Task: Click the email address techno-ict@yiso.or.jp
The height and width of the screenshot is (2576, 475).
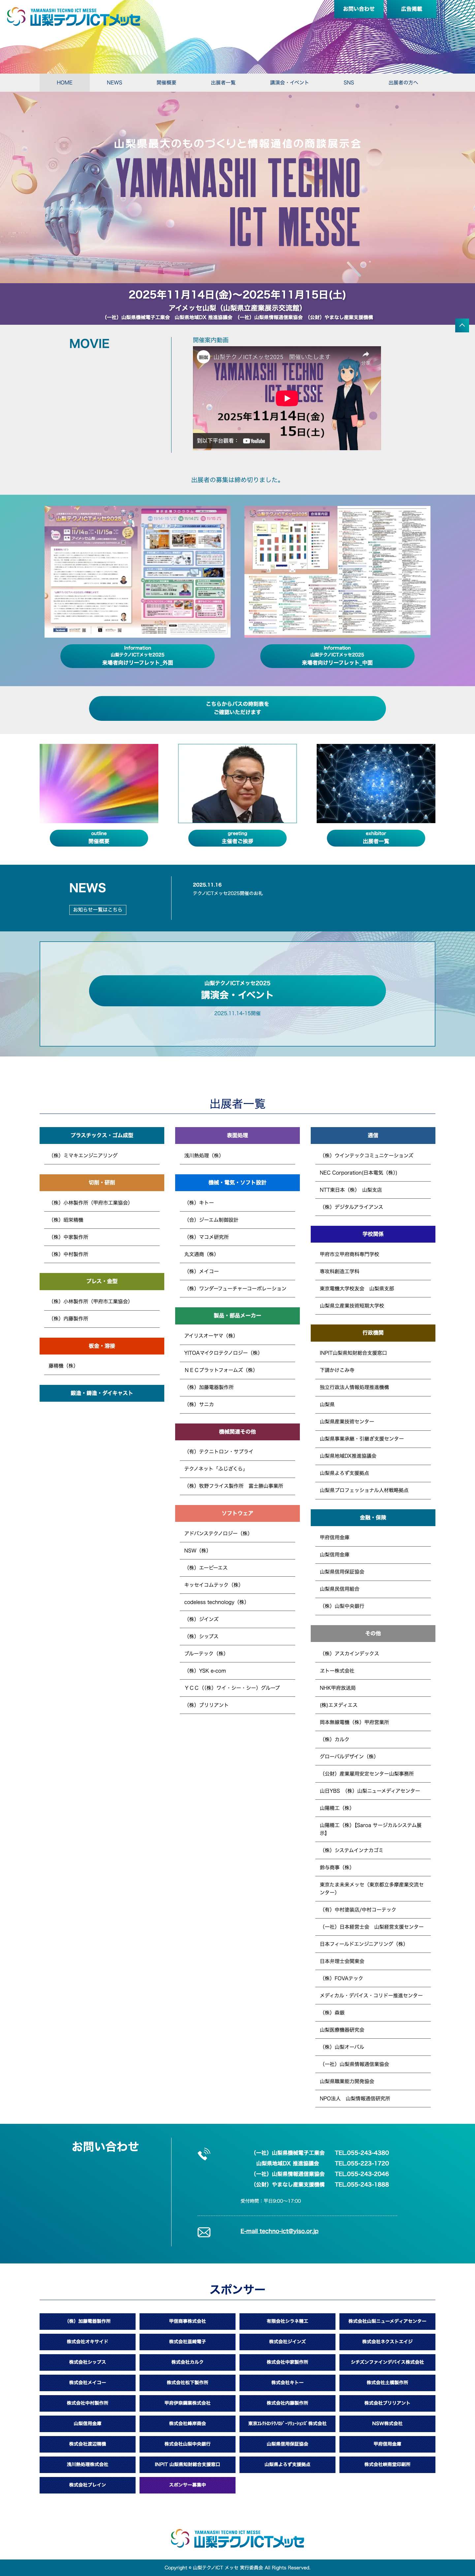Action: coord(279,2231)
